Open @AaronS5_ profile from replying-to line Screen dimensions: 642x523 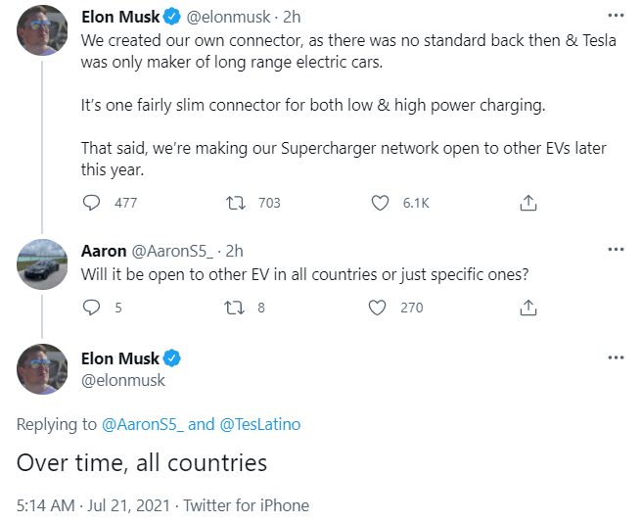point(143,424)
